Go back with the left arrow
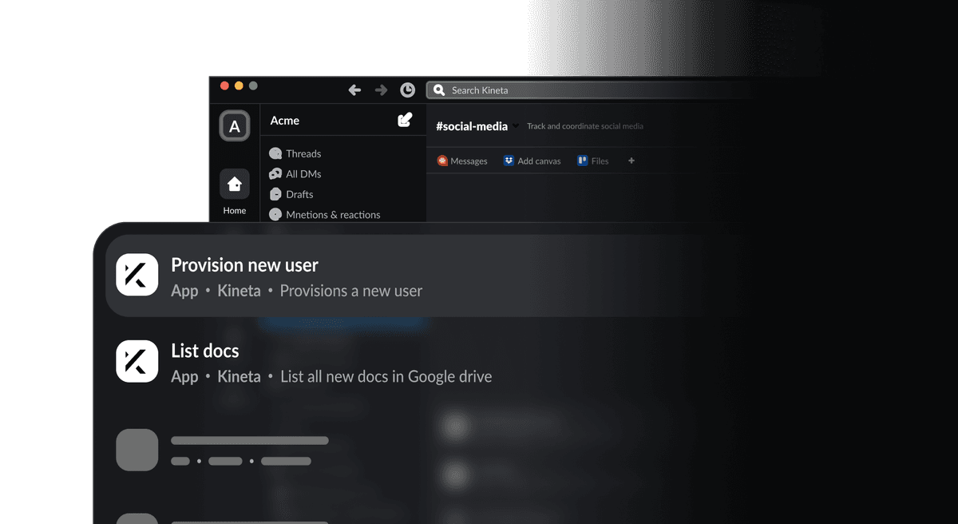 click(x=355, y=90)
